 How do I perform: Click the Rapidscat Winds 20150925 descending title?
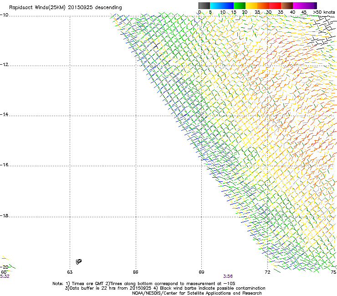coord(65,7)
